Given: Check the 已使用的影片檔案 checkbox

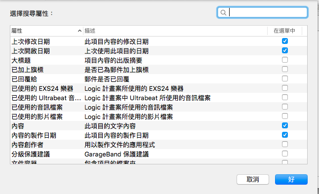Looking at the screenshot, I should 285,116.
